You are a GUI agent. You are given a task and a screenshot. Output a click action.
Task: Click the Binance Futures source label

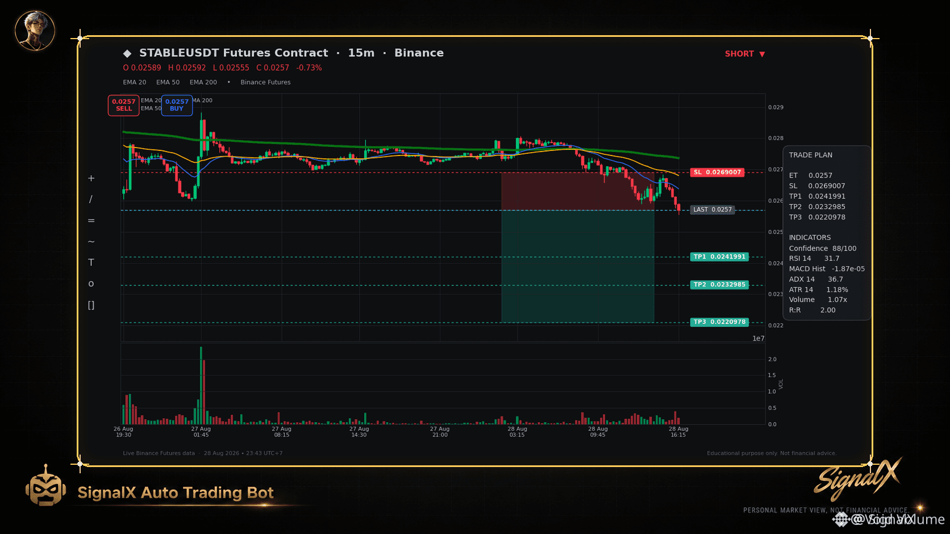pos(265,82)
